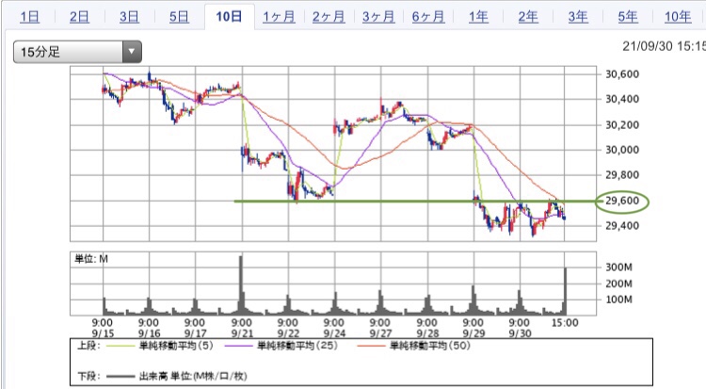
Task: Click the 300M volume axis label
Action: 619,267
